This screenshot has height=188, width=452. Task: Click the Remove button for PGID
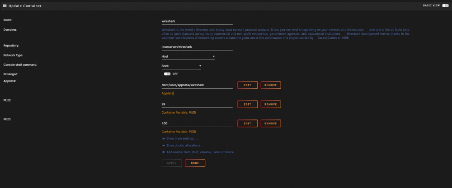point(271,124)
